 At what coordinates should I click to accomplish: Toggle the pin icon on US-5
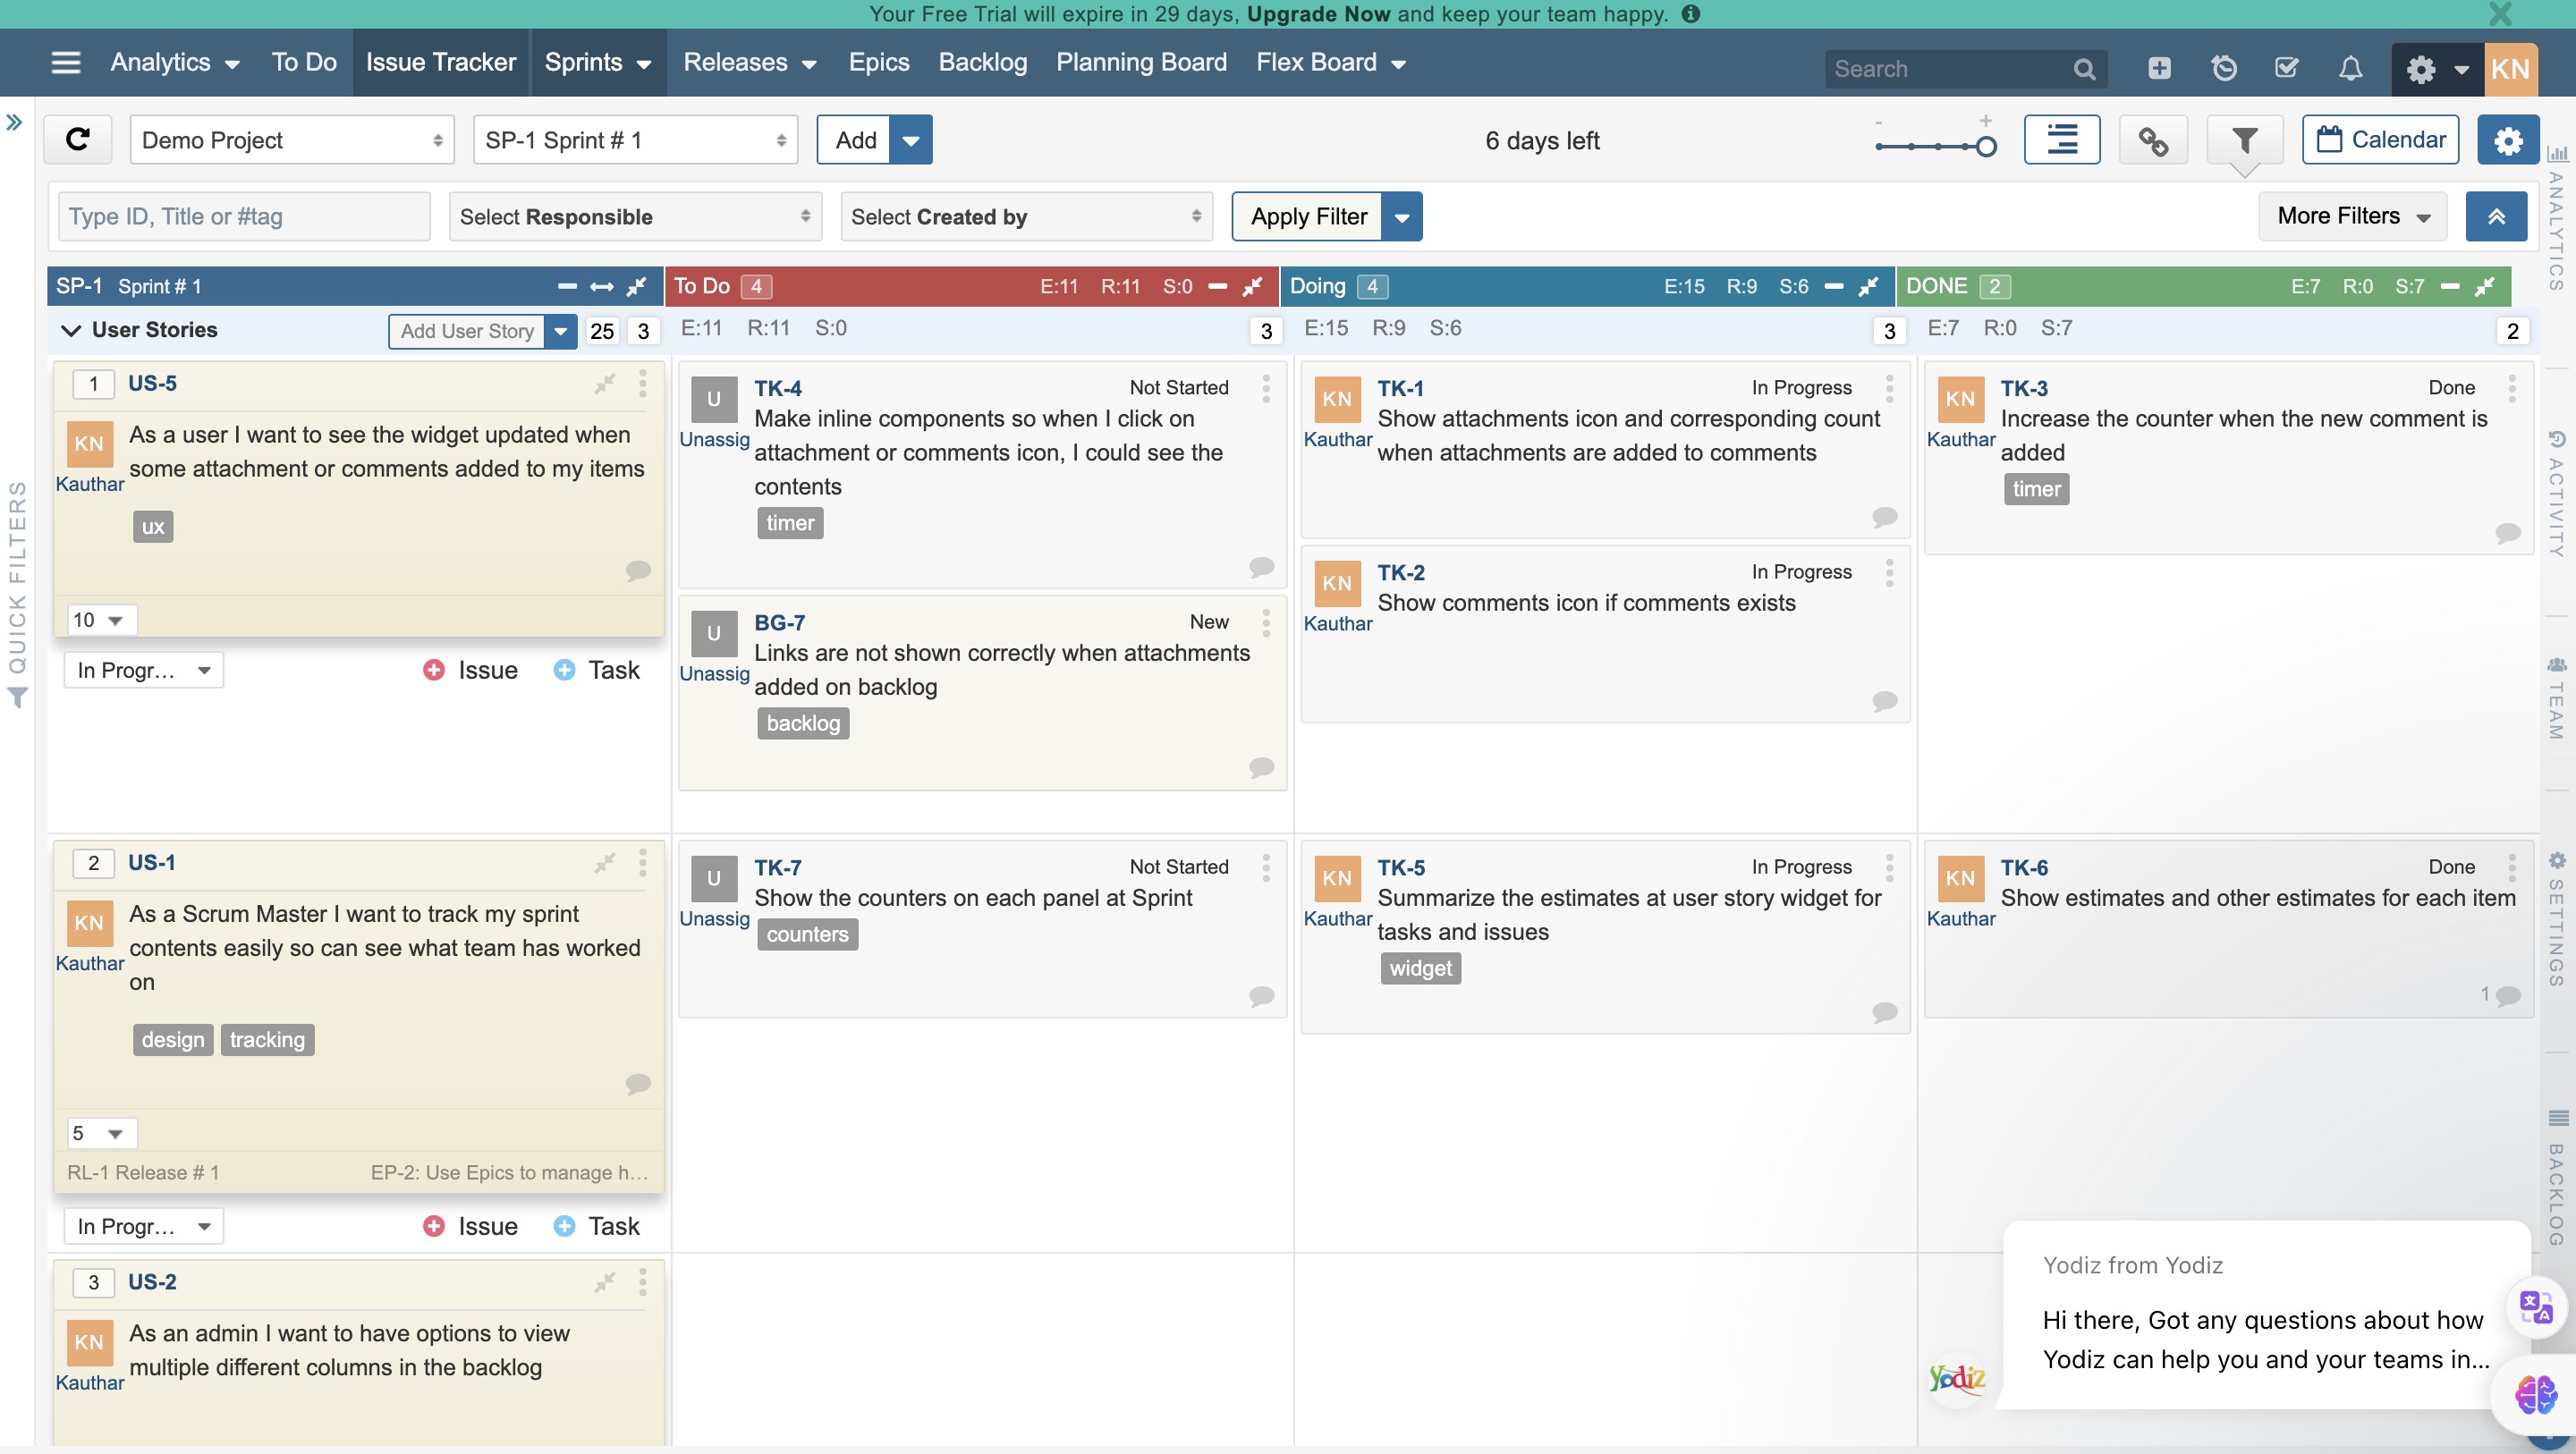(x=605, y=384)
